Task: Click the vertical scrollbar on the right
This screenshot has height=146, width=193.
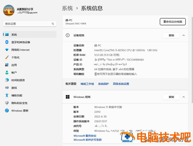Action: pos(192,60)
